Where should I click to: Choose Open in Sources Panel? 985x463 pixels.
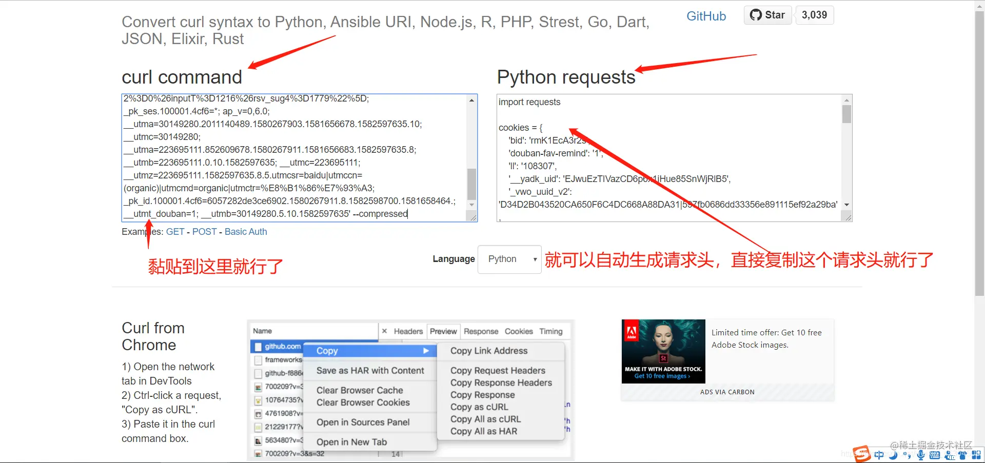[363, 422]
